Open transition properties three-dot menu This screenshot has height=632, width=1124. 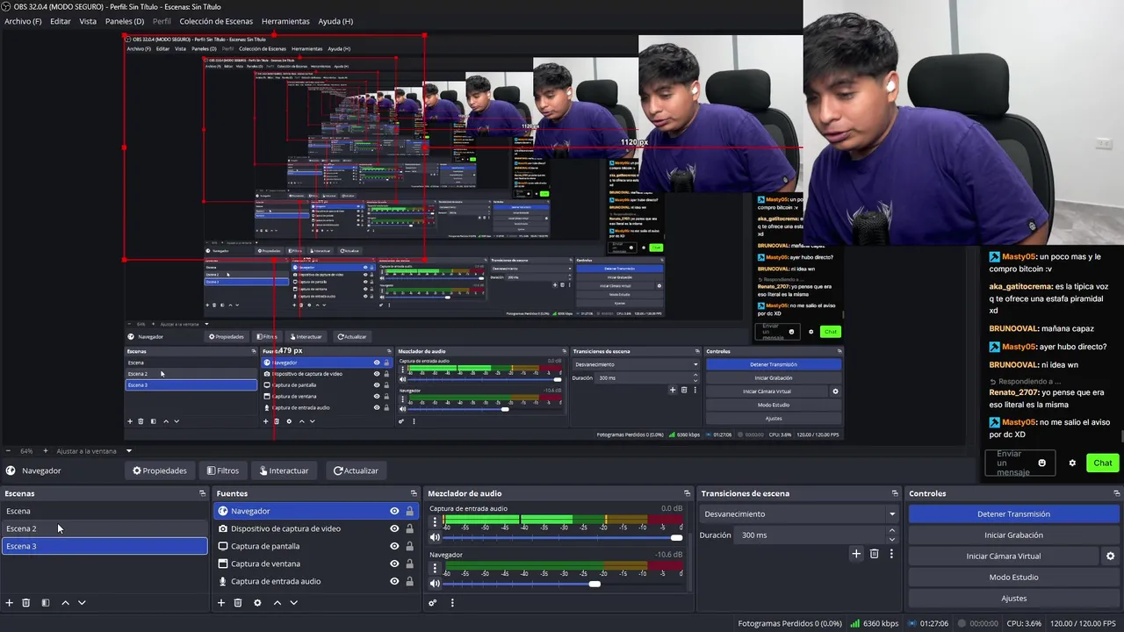pos(891,554)
